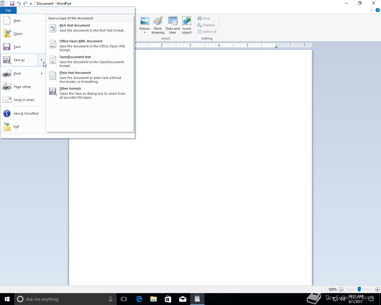Open the Store from taskbar
The width and height of the screenshot is (381, 305).
[168, 299]
